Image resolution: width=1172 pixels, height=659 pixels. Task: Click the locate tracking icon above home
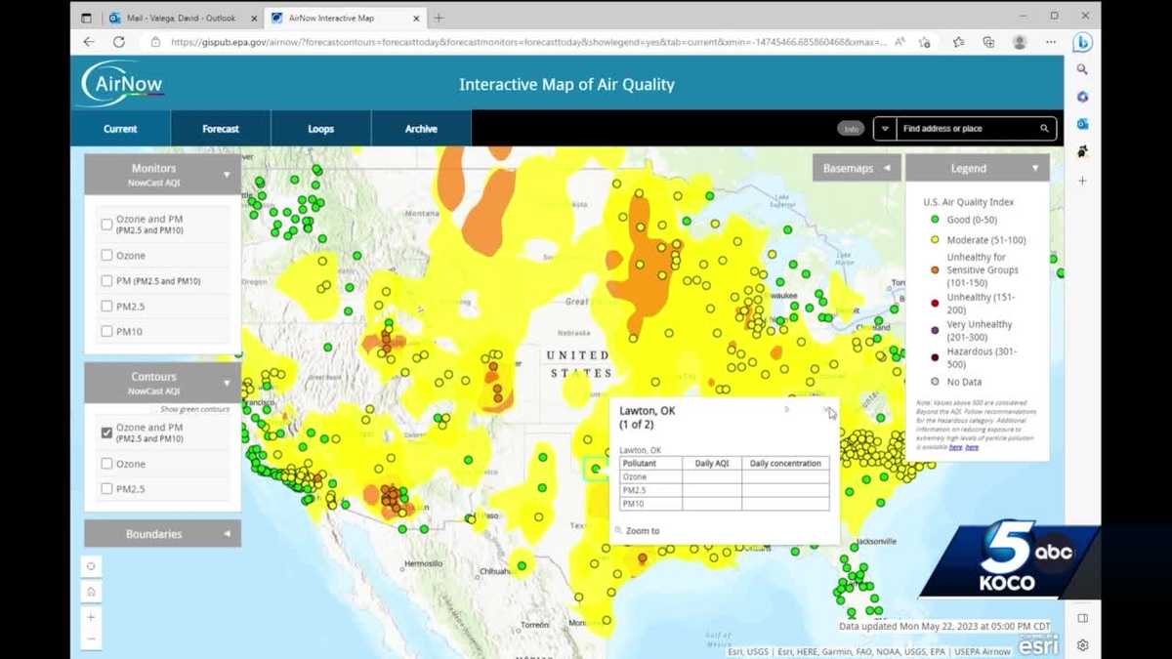coord(90,565)
